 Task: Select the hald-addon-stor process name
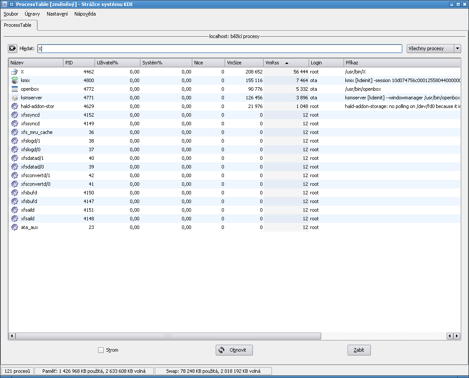click(x=37, y=106)
